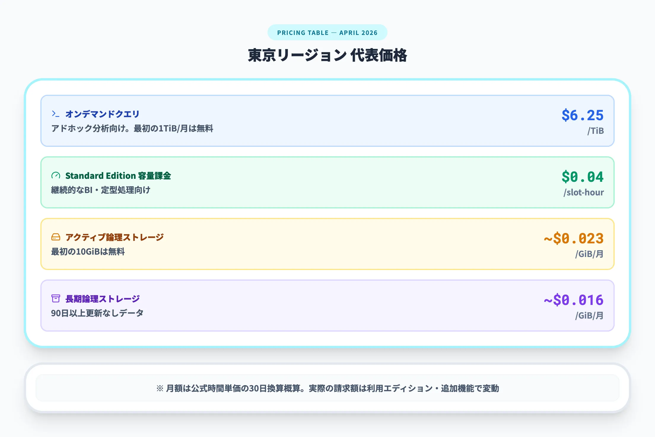Screen dimensions: 655x437
Task: Click the Standard Edition 容量課金 heading
Action: tap(119, 176)
